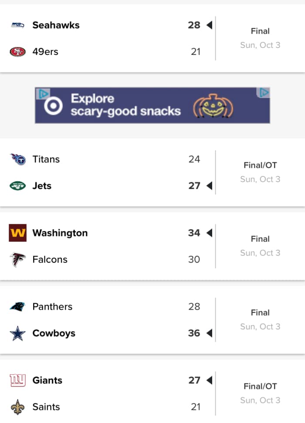This screenshot has height=423, width=305.
Task: Click the winner arrow next to Seahawks 28
Action: [209, 25]
